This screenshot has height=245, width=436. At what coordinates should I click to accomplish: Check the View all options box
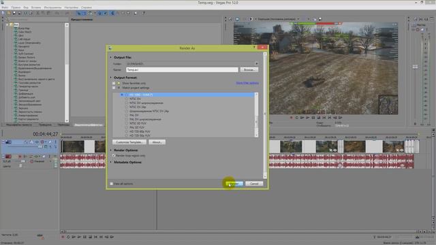point(112,184)
